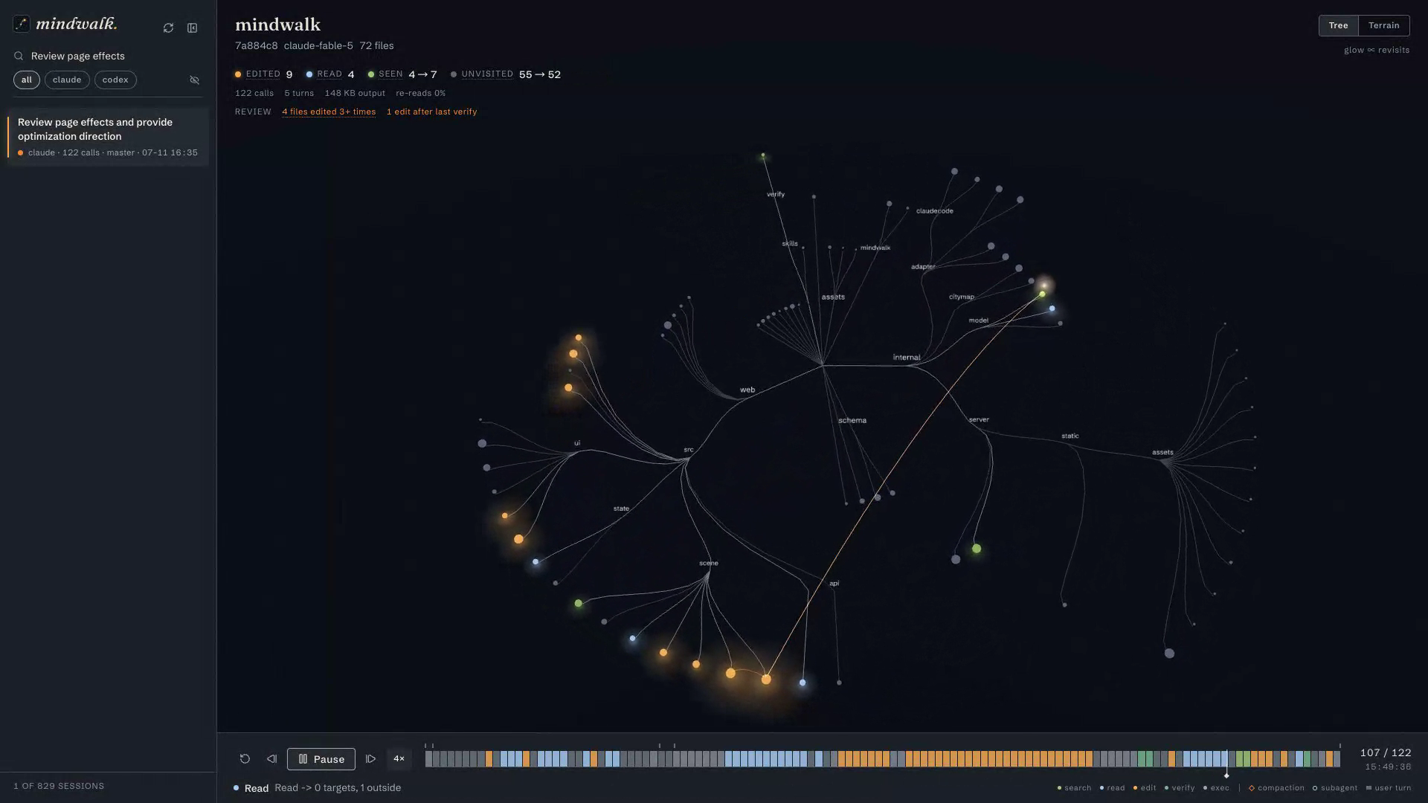Open '1 edit after last verify' review
This screenshot has height=803, width=1428.
click(432, 112)
